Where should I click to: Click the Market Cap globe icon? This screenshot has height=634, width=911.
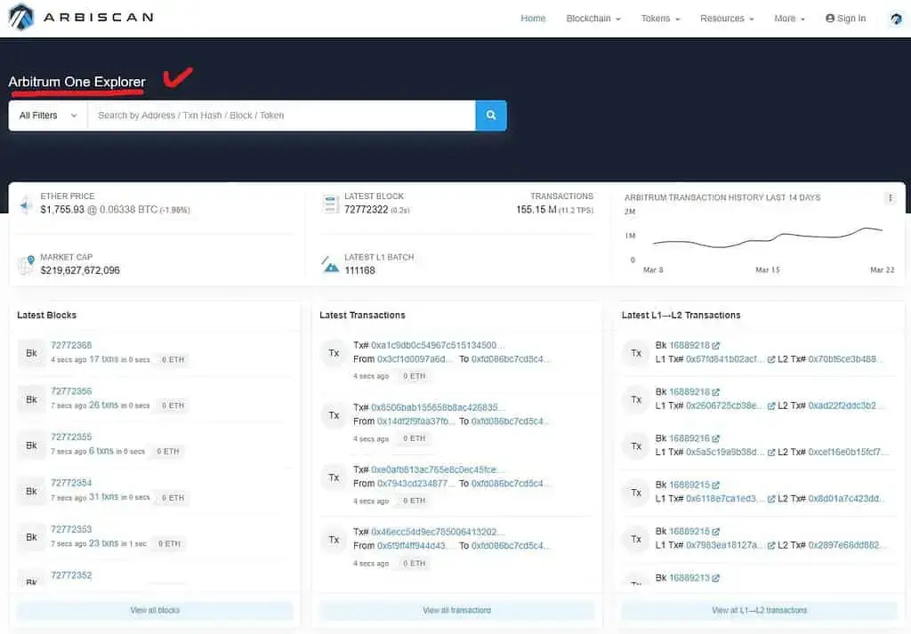(26, 265)
